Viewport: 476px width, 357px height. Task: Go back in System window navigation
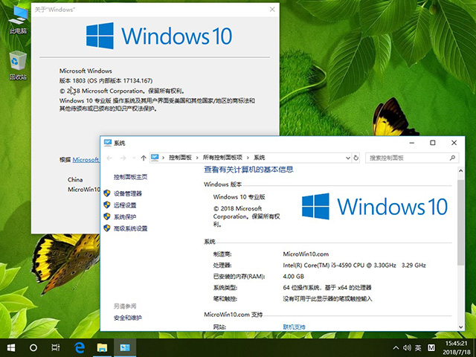(109, 158)
